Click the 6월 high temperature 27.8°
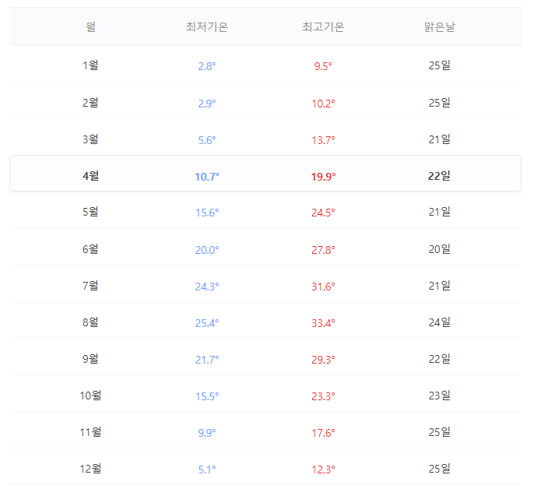 pos(323,250)
